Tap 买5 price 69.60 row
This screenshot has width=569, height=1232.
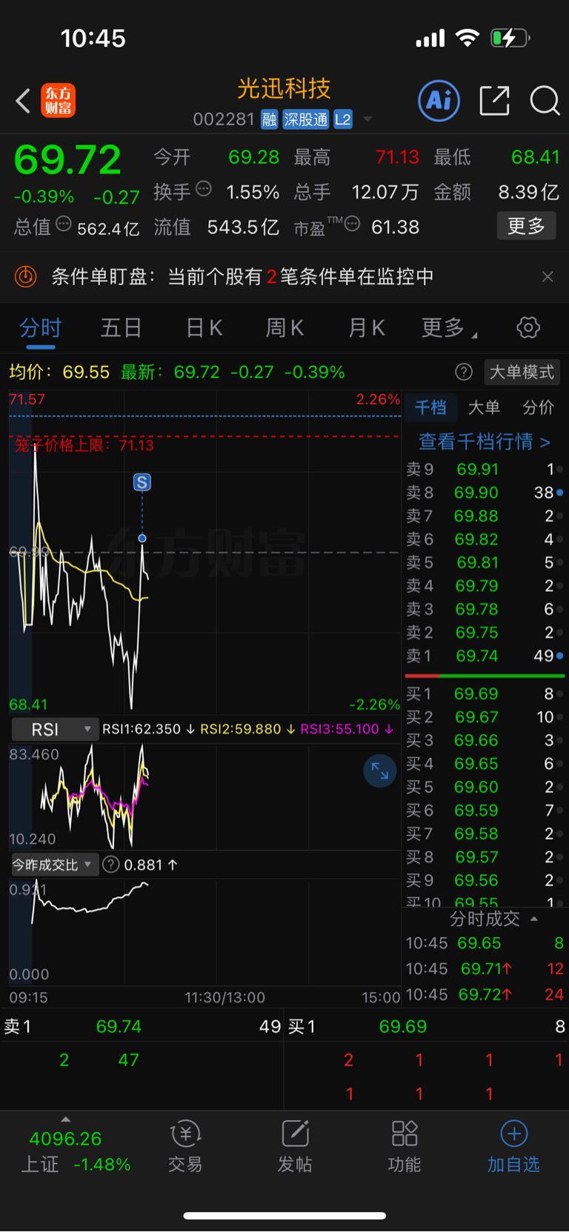click(x=485, y=787)
